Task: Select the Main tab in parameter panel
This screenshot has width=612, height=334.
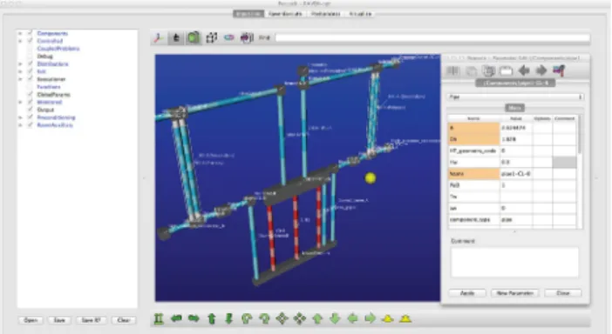Action: 515,108
